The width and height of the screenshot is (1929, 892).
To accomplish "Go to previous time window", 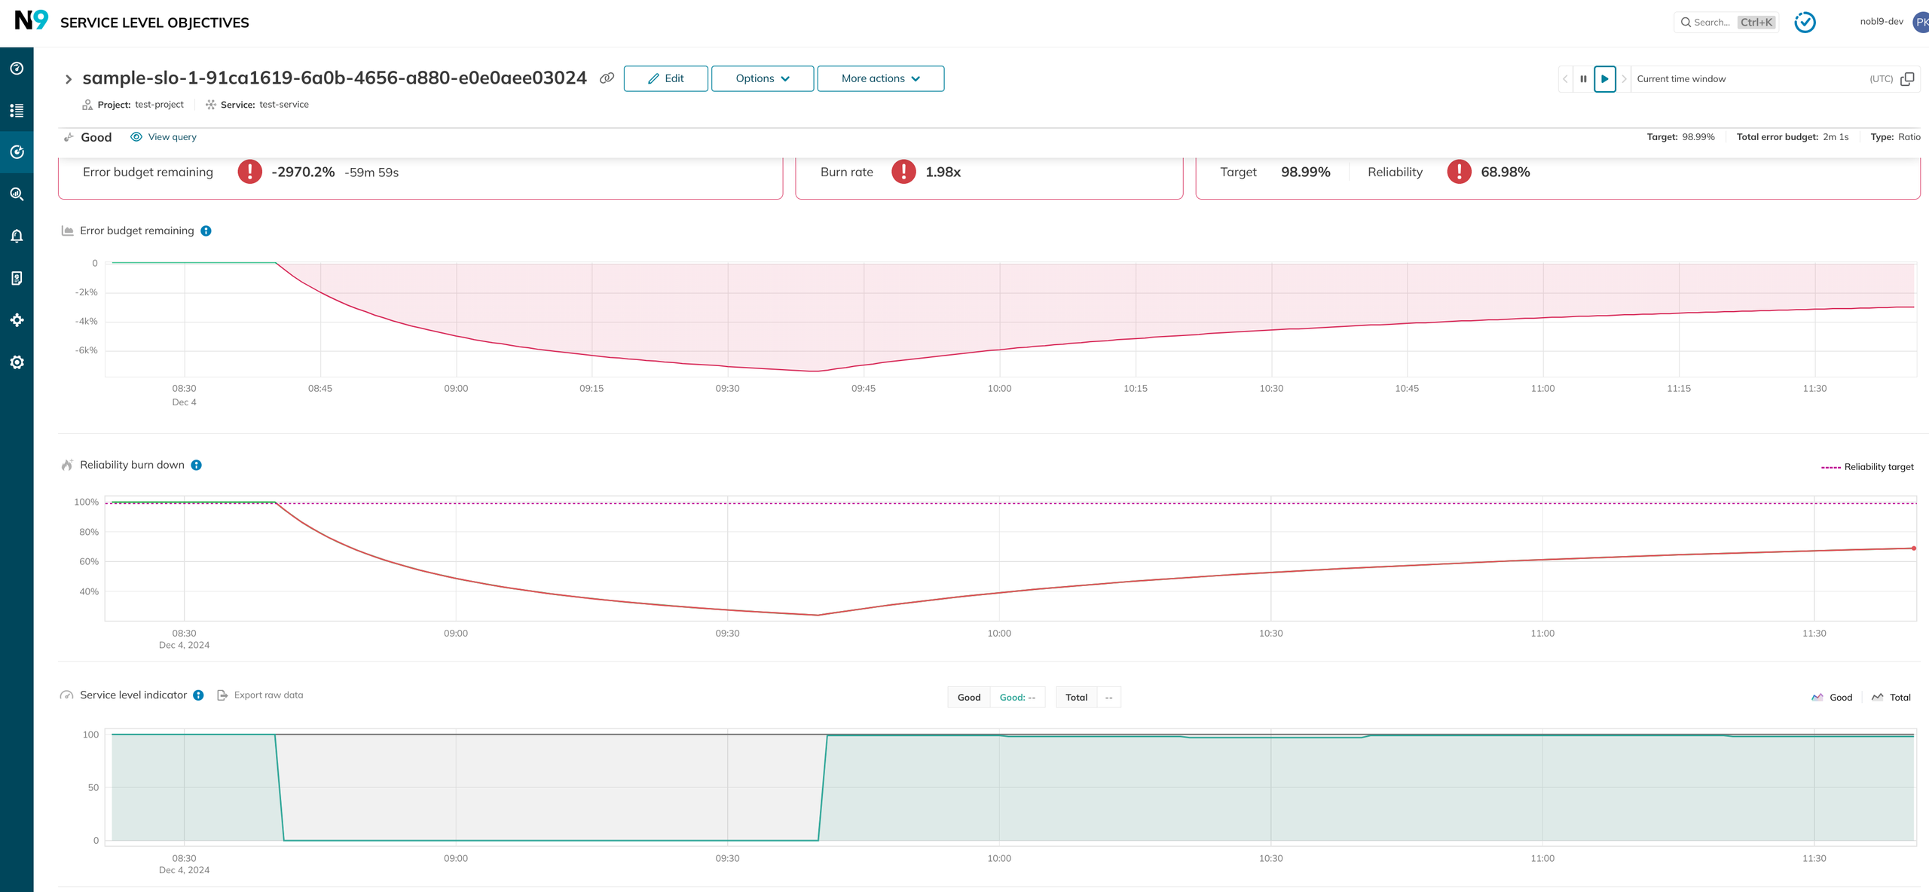I will (1565, 79).
